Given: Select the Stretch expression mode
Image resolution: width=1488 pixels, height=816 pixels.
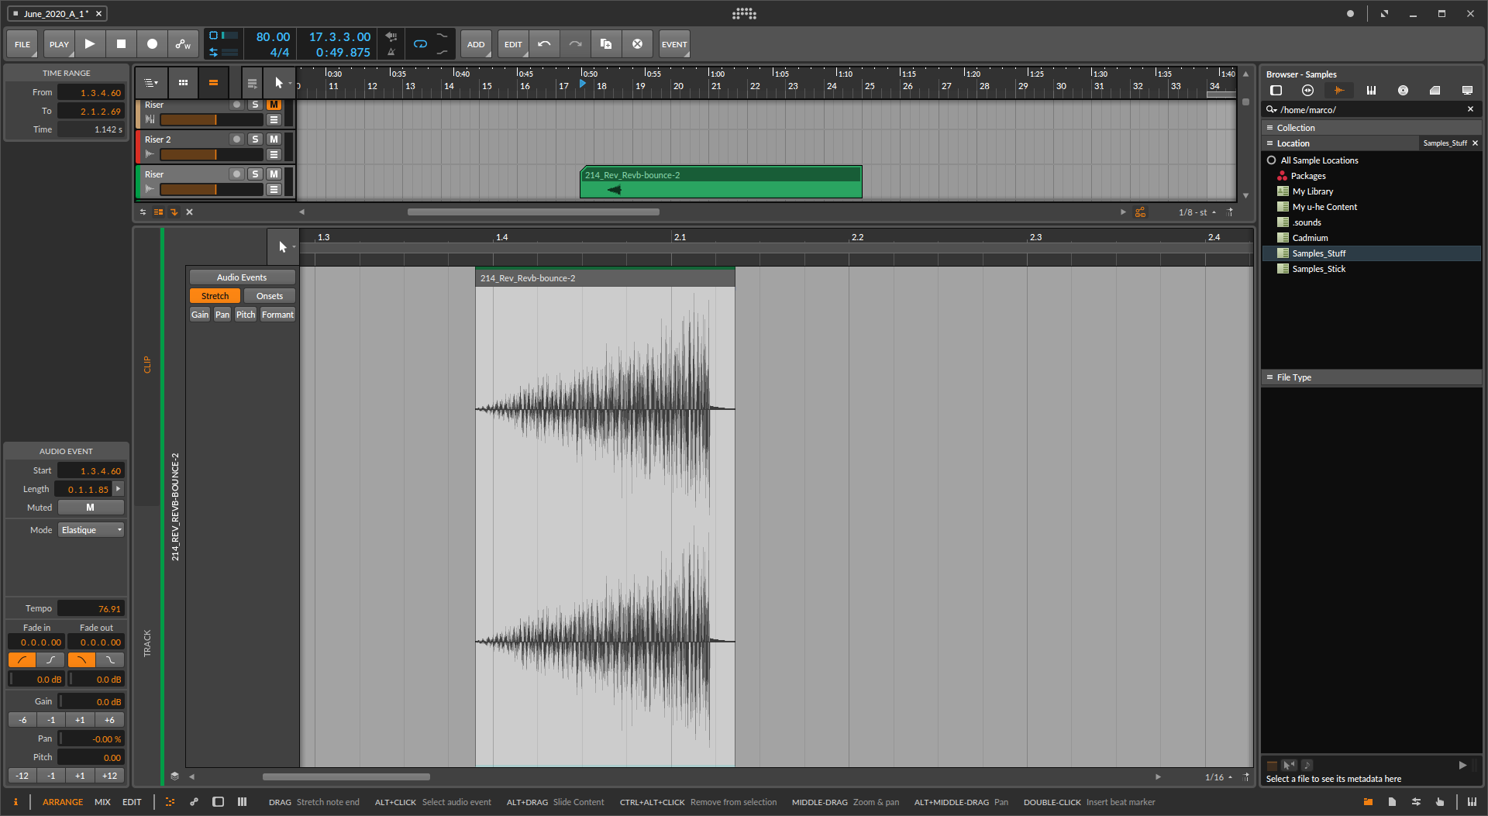Looking at the screenshot, I should 215,296.
